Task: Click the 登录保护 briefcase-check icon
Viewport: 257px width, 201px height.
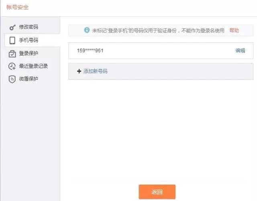Action: pyautogui.click(x=12, y=54)
